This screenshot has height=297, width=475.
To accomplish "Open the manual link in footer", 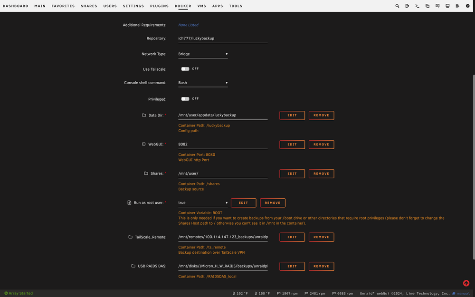I will (461, 293).
